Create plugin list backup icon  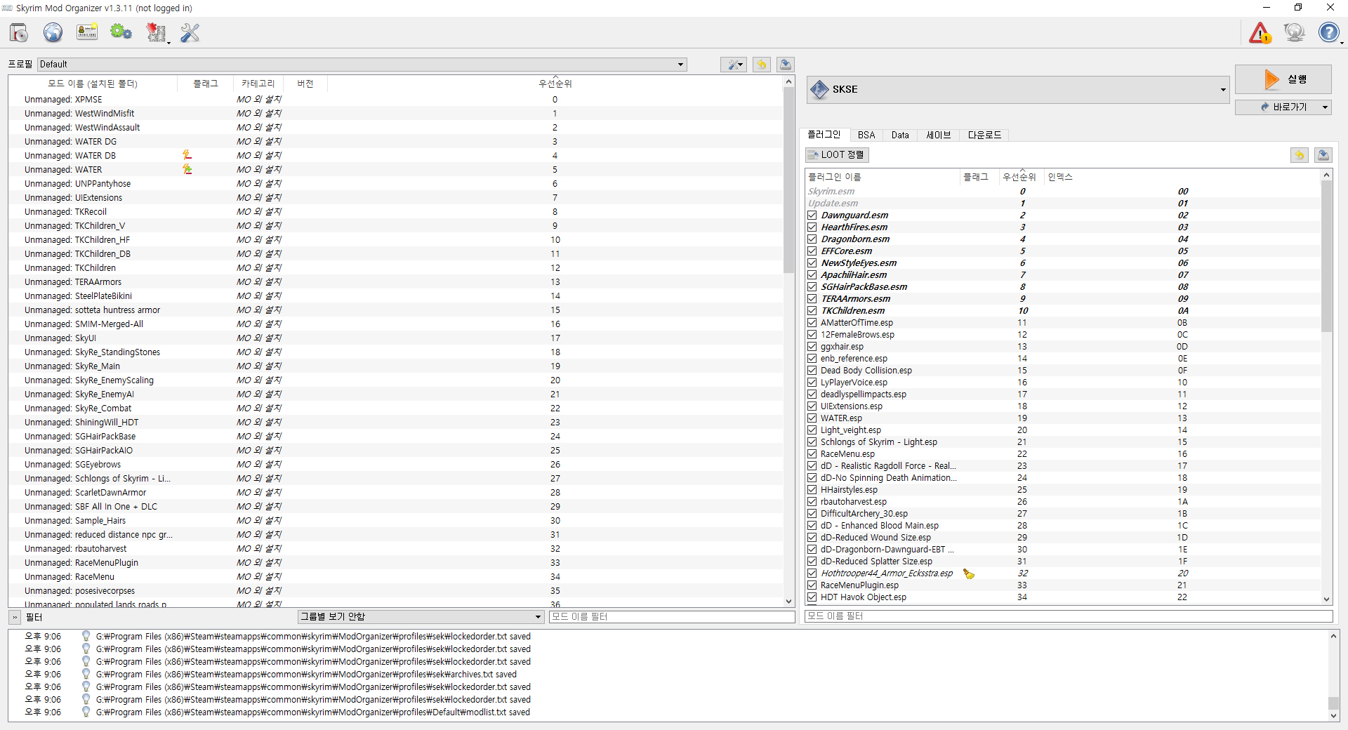tap(1323, 155)
